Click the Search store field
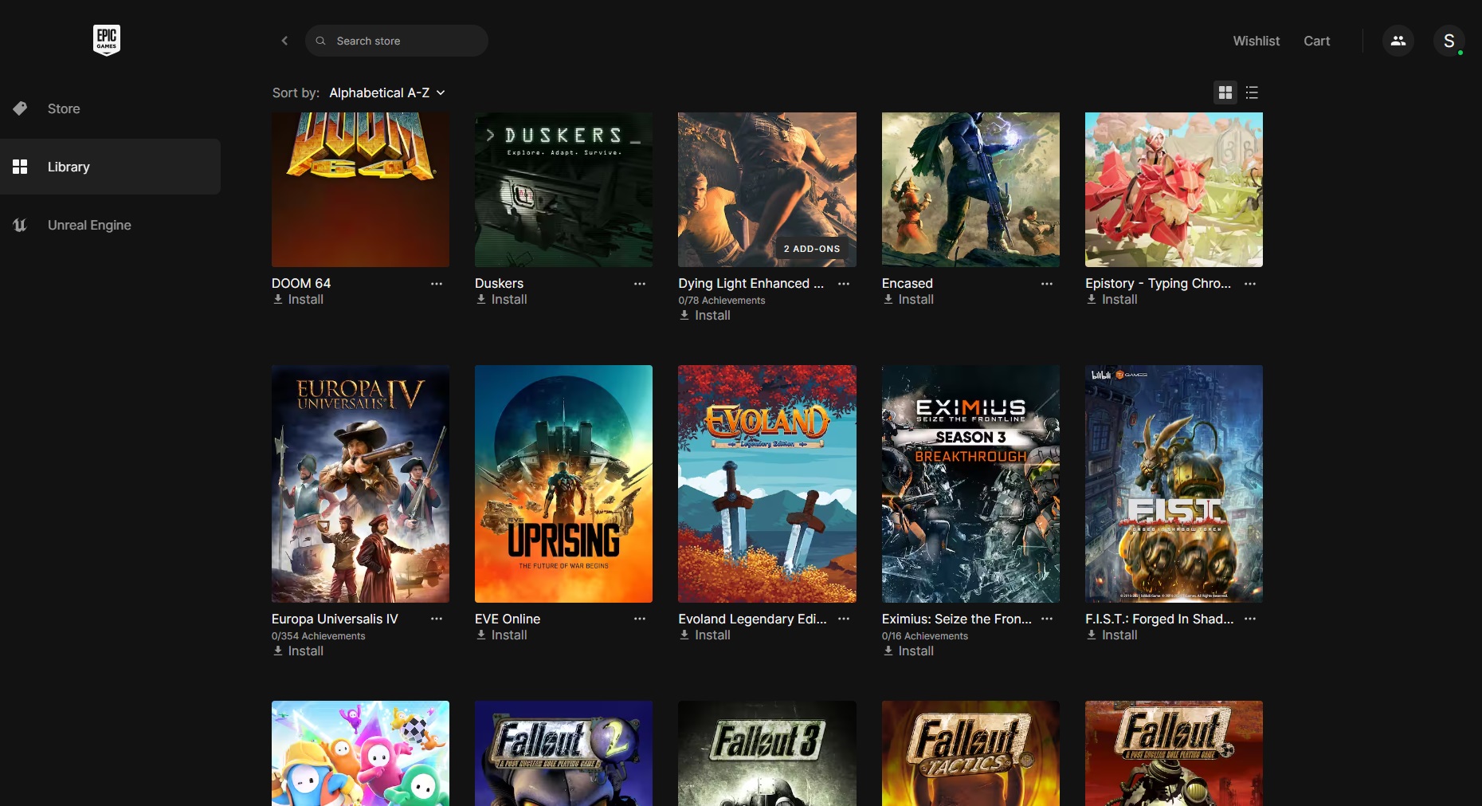Image resolution: width=1482 pixels, height=806 pixels. [397, 41]
